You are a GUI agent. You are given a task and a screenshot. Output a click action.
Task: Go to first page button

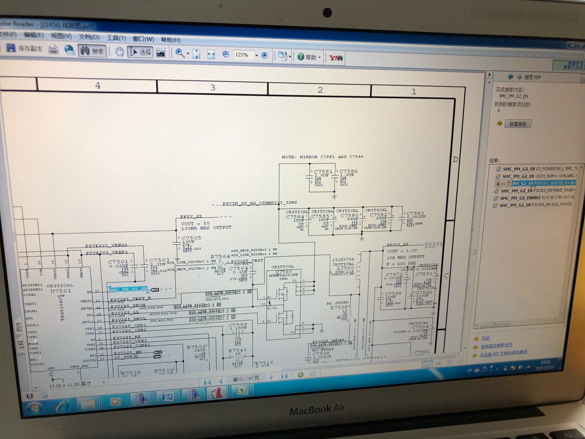point(207,382)
